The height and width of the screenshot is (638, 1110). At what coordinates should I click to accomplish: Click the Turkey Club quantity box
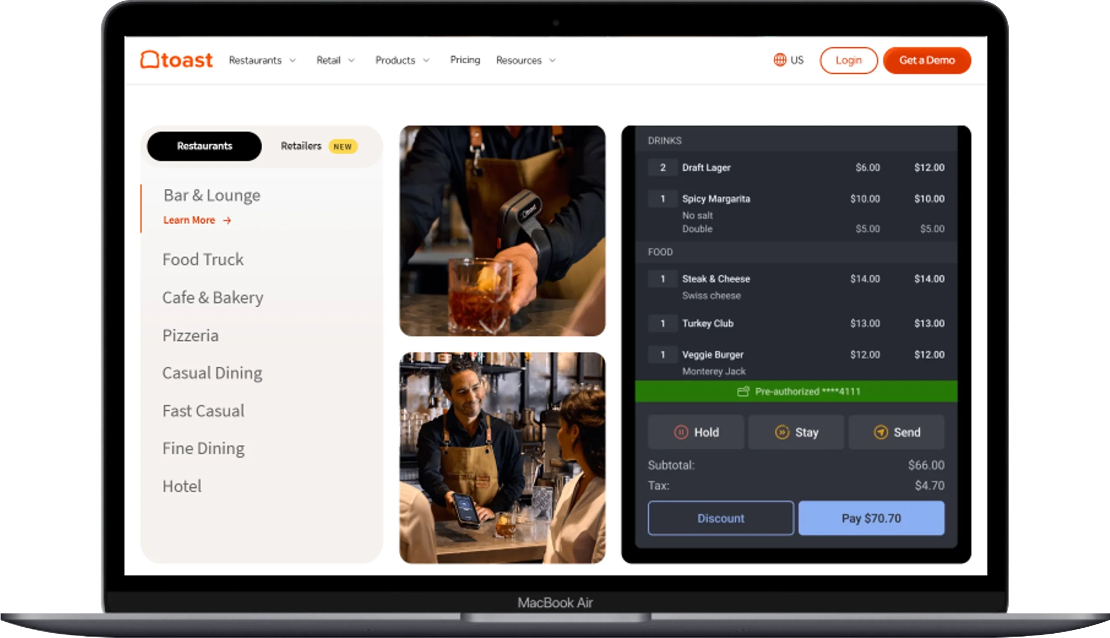click(662, 323)
